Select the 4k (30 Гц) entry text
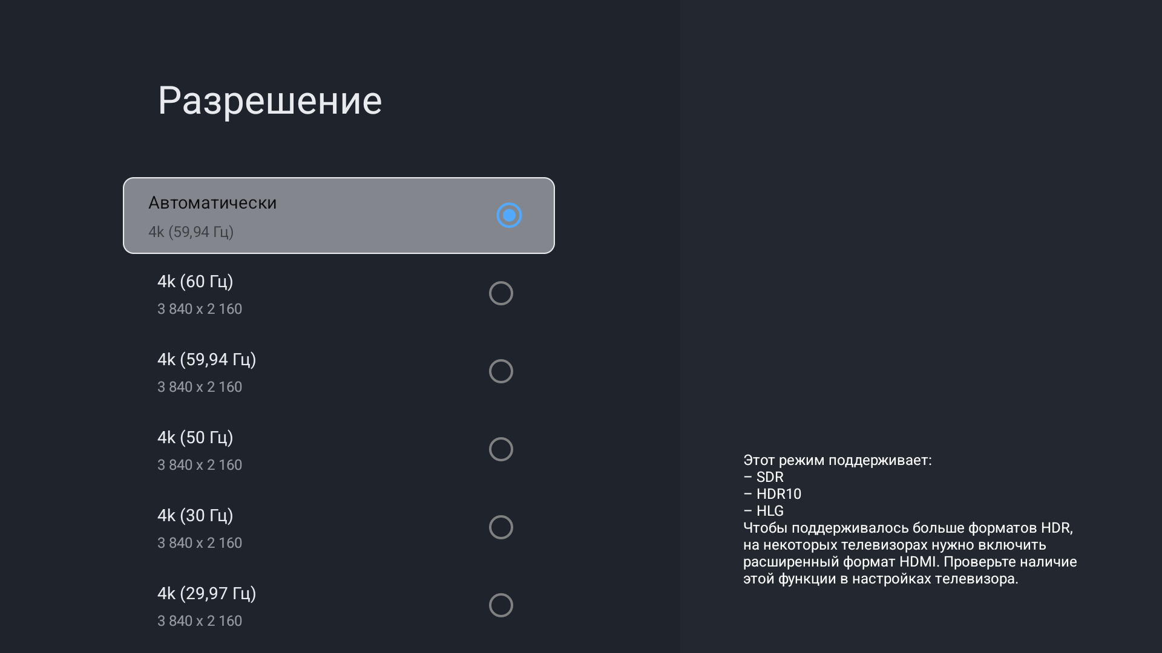This screenshot has height=653, width=1162. 195,515
